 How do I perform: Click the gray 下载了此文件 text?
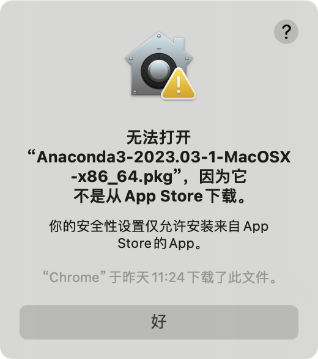point(228,277)
